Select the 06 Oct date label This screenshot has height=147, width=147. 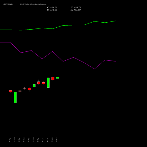point(52,140)
